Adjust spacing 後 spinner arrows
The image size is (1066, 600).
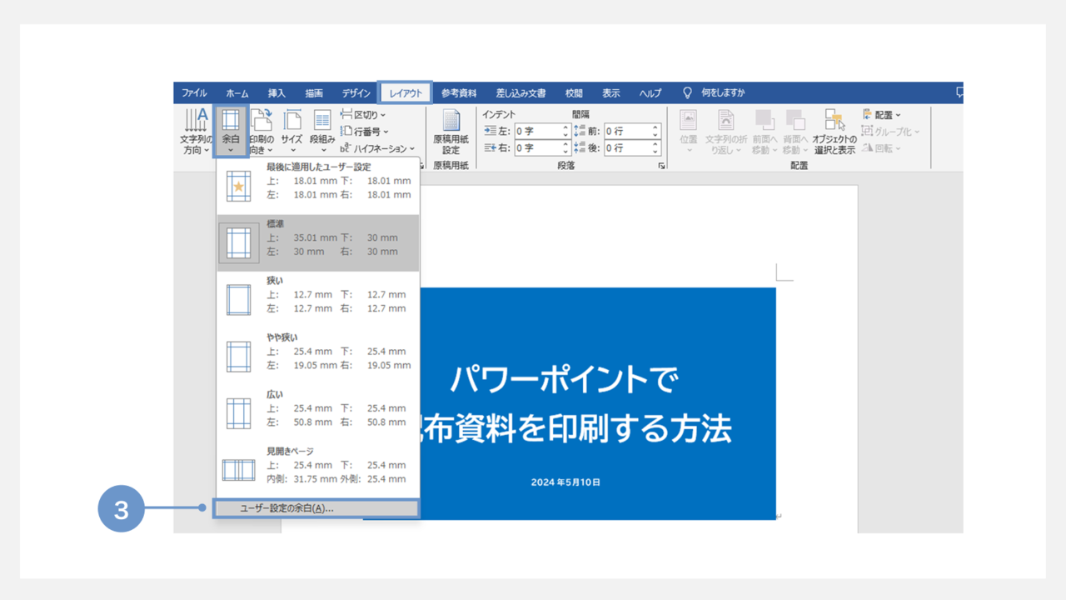point(656,148)
